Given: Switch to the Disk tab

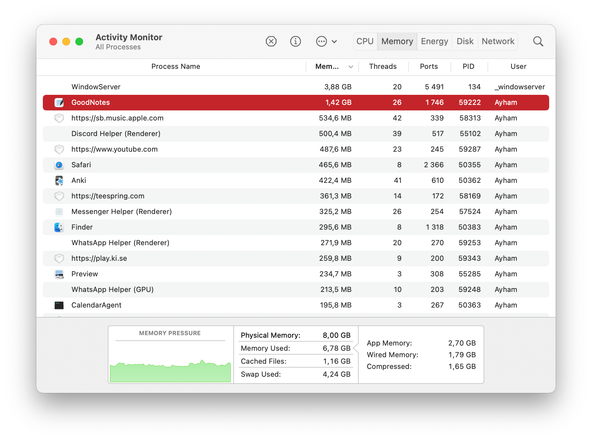Looking at the screenshot, I should (x=465, y=42).
